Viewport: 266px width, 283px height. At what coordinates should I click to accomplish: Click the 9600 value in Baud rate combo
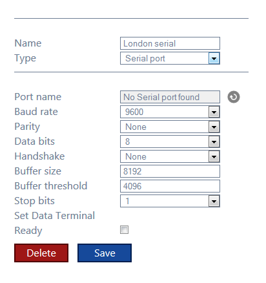pyautogui.click(x=134, y=112)
